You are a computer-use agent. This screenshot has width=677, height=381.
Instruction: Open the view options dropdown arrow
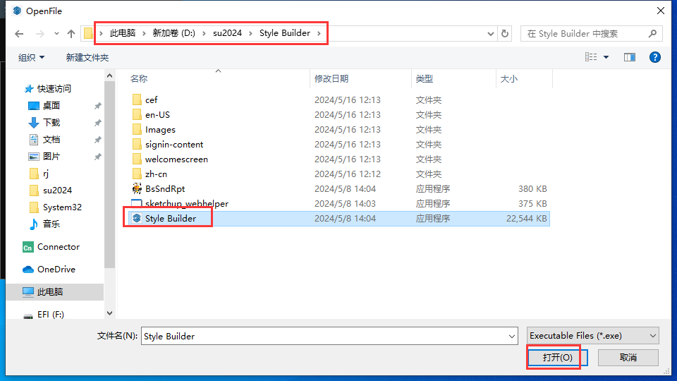tap(606, 57)
